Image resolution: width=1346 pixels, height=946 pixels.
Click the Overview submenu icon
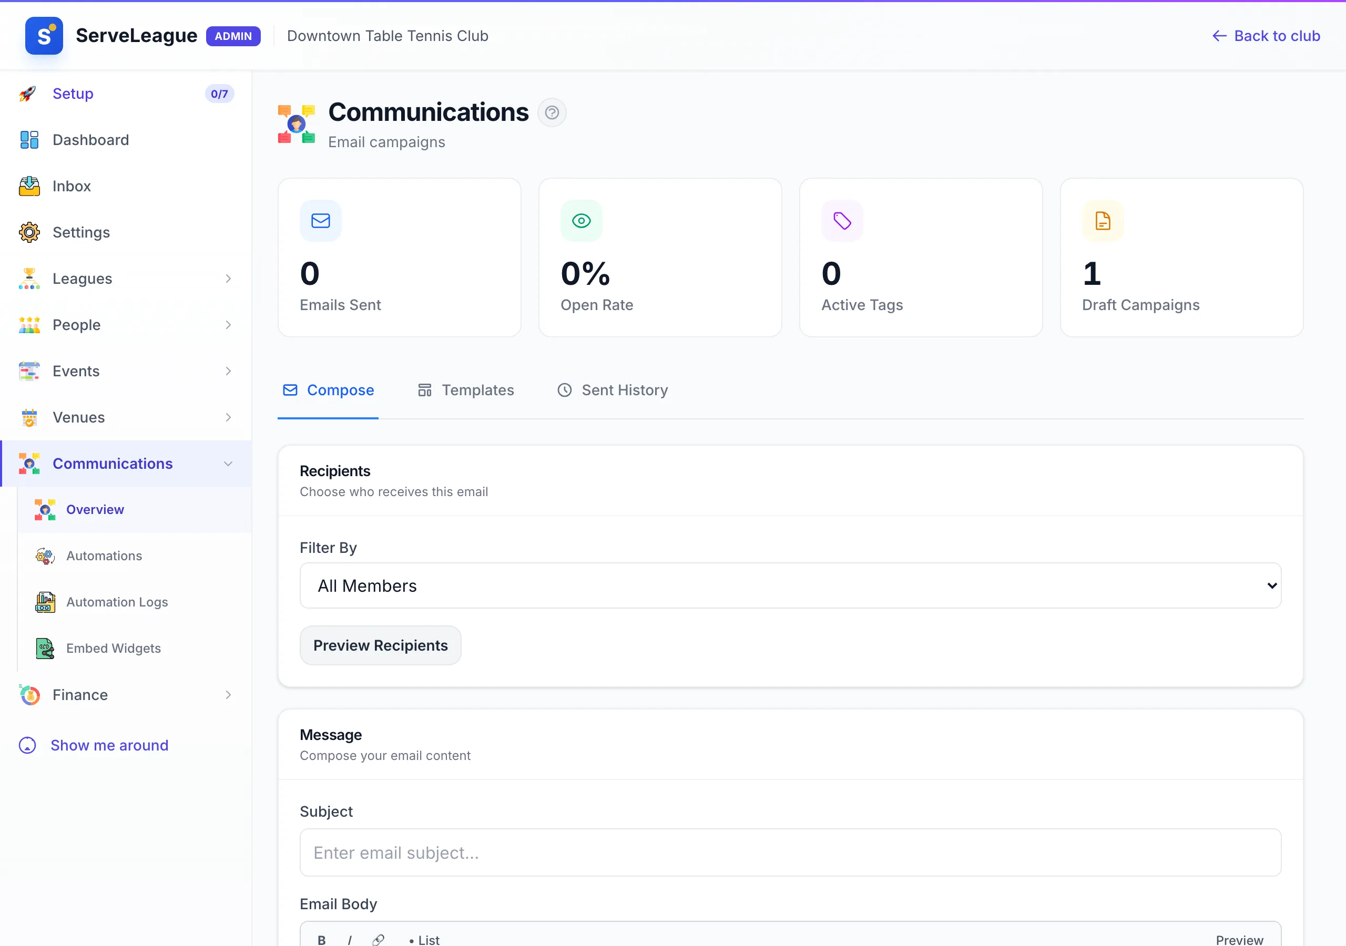(x=45, y=510)
